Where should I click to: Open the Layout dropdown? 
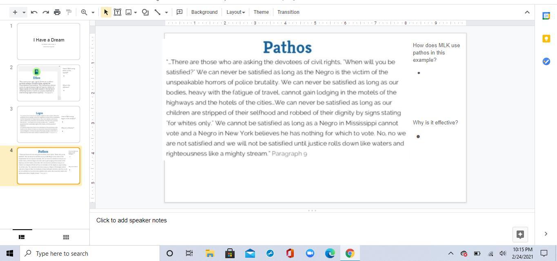coord(236,12)
